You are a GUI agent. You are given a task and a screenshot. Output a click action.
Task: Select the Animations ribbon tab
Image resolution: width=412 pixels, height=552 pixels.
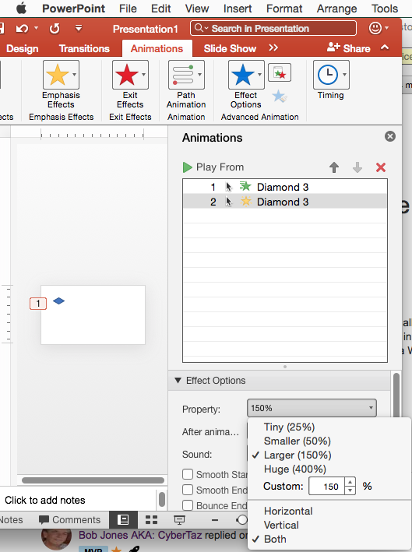point(157,48)
